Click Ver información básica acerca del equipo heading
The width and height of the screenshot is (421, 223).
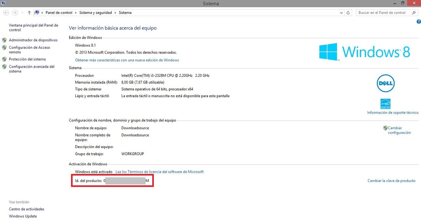point(113,28)
